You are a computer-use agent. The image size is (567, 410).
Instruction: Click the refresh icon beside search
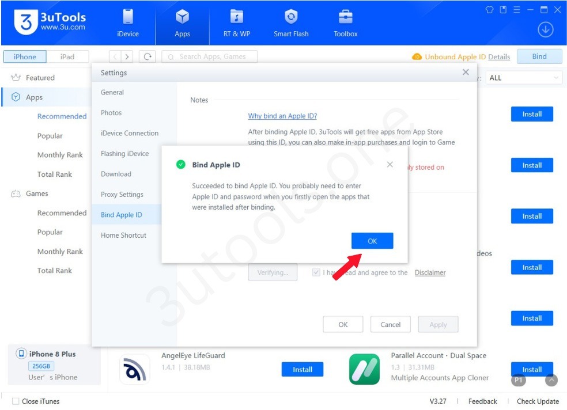pyautogui.click(x=148, y=56)
